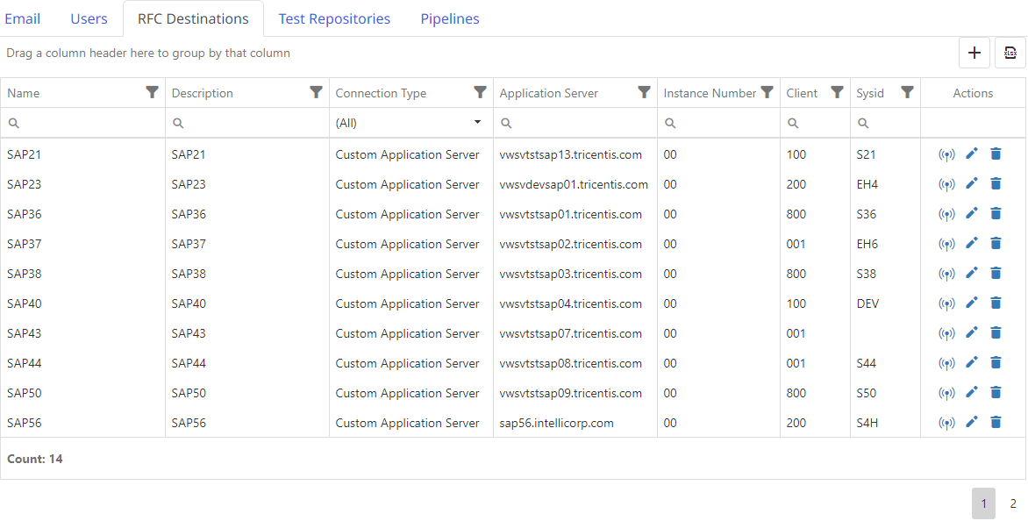Edit the SAP23 destination
The width and height of the screenshot is (1028, 521).
point(971,184)
